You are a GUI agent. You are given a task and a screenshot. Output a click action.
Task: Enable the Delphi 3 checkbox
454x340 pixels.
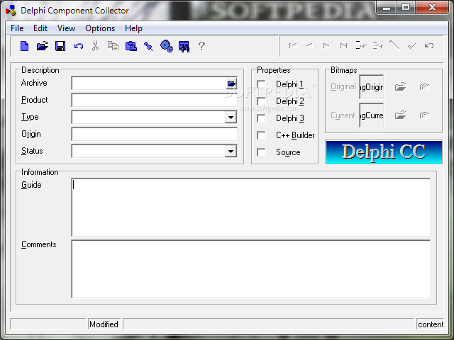click(x=261, y=118)
